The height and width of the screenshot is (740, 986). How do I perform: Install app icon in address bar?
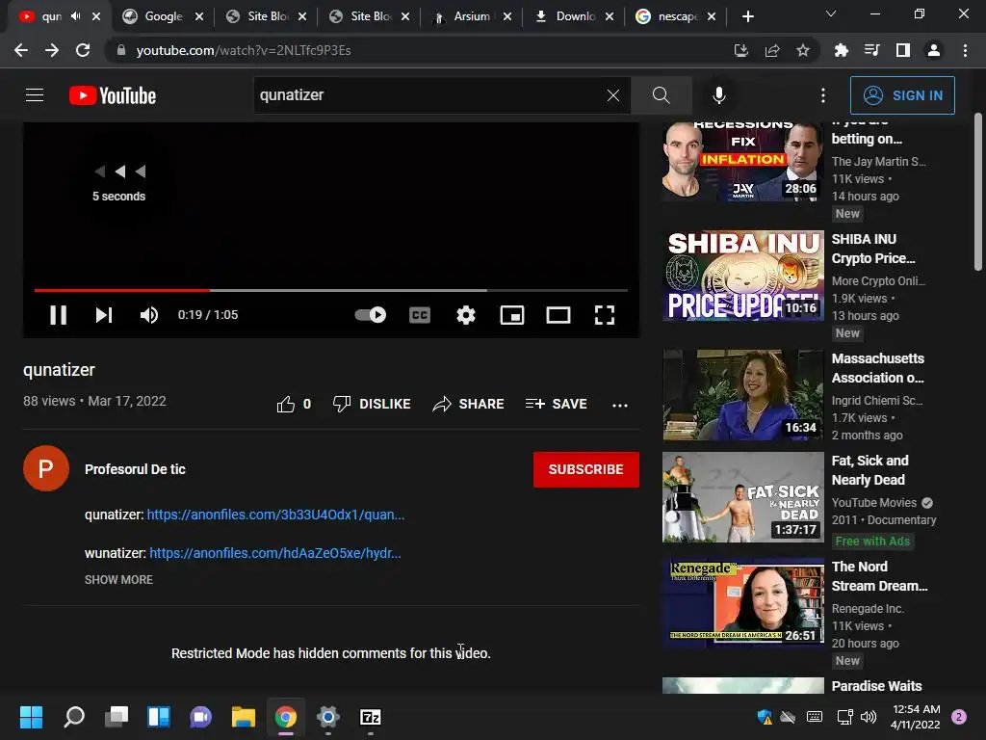pos(741,50)
